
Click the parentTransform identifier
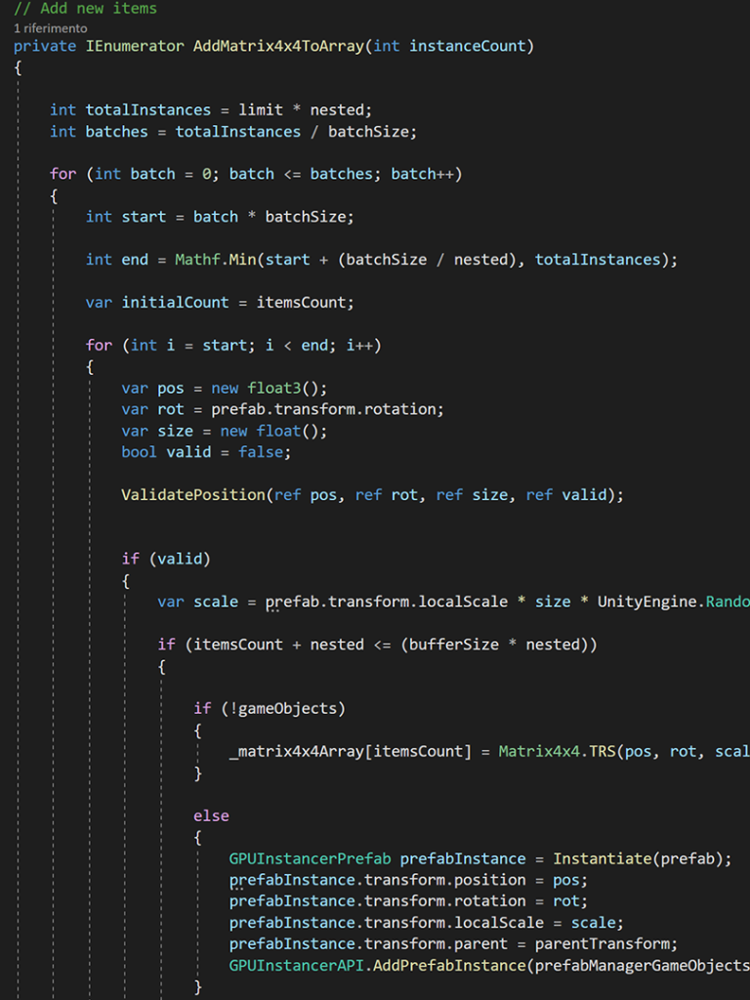click(x=602, y=944)
